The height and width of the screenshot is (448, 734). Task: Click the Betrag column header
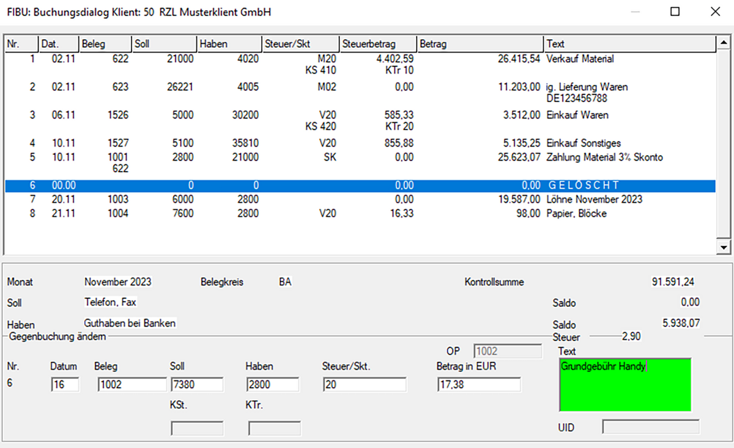pyautogui.click(x=480, y=44)
